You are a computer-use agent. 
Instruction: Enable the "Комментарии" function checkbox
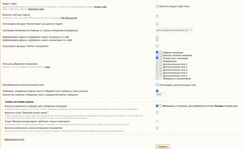coord(157,24)
